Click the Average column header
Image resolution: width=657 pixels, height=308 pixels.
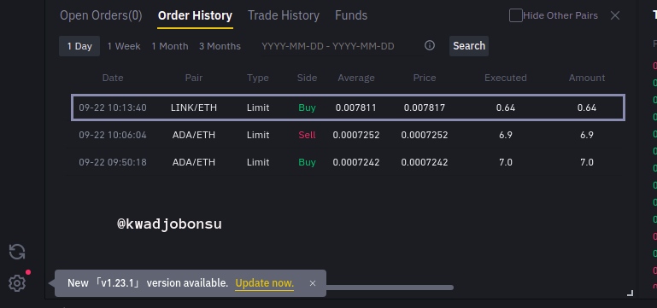[x=356, y=78]
